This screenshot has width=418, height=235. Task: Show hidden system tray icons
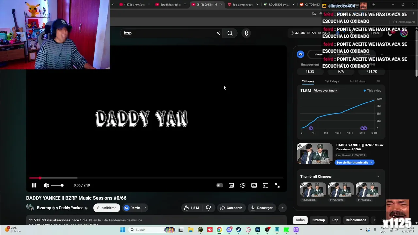click(x=361, y=230)
